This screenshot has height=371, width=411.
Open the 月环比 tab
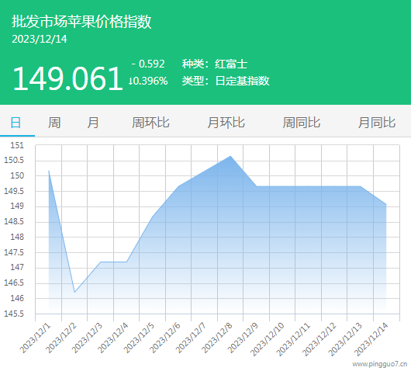[x=226, y=123]
